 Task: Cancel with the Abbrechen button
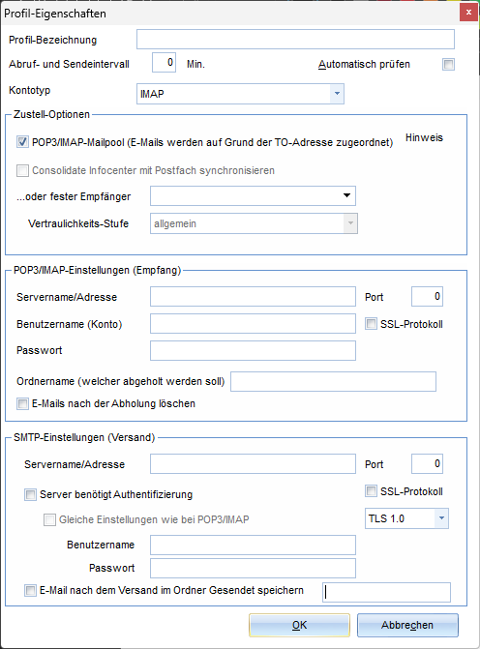tap(407, 625)
